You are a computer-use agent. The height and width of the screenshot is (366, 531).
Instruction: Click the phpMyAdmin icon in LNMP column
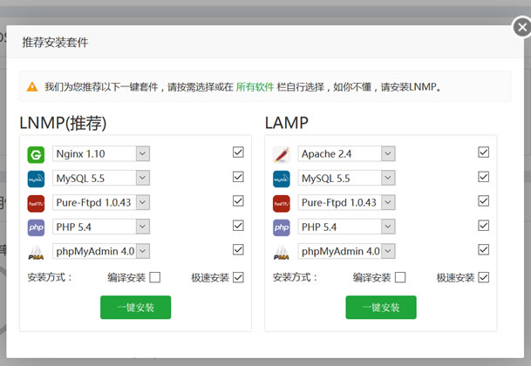(36, 252)
